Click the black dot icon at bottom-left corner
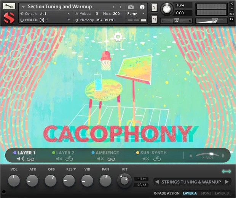236x198 pixels. [4, 192]
